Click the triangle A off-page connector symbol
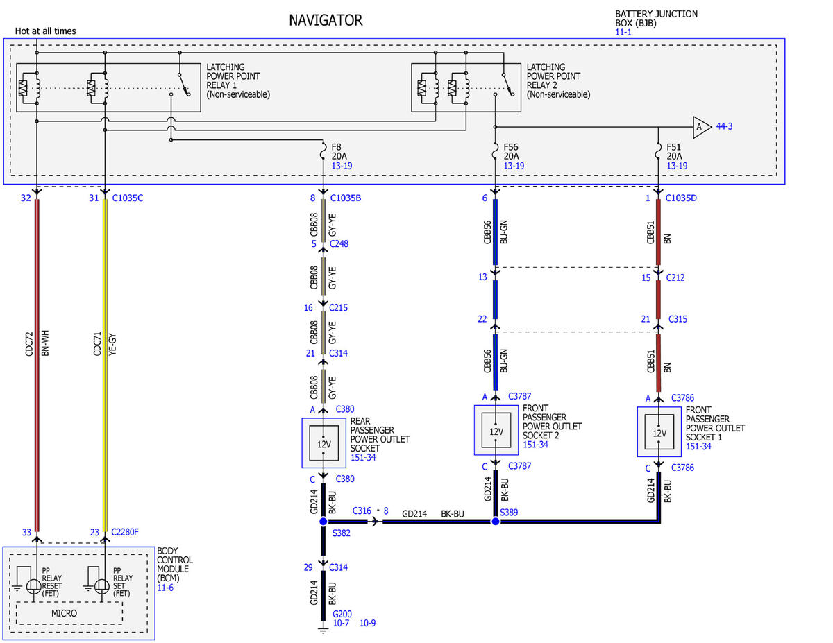833x643 pixels. click(x=701, y=126)
